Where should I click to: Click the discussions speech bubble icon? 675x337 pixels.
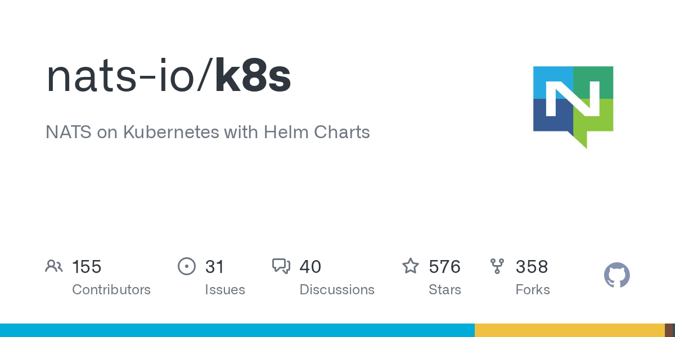(281, 266)
